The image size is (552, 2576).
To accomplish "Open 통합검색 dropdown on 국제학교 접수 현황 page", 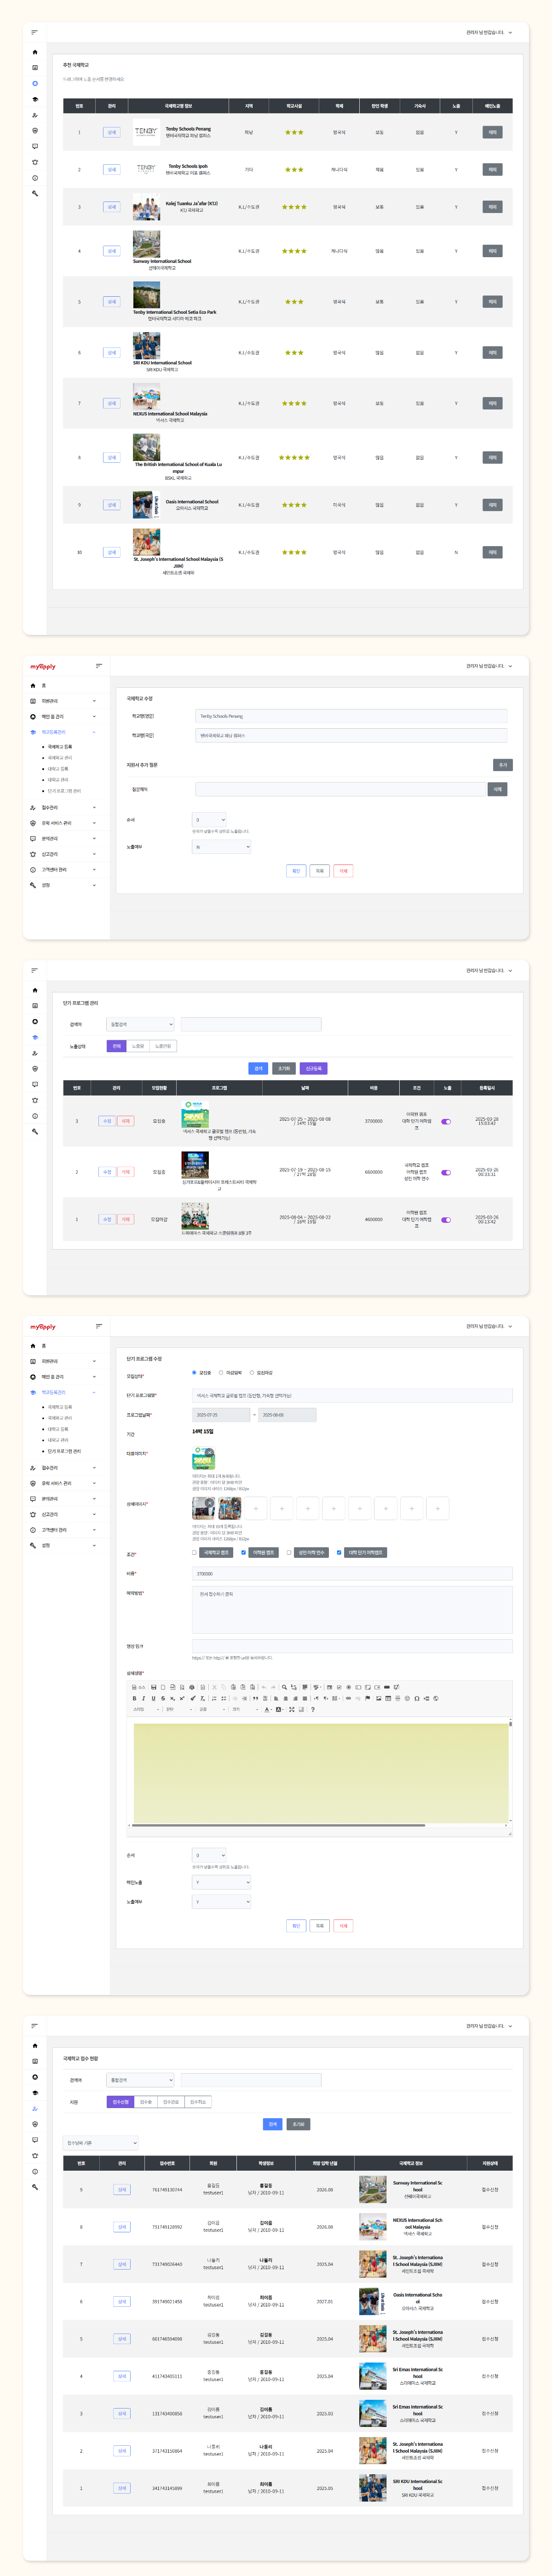I will [x=140, y=2080].
